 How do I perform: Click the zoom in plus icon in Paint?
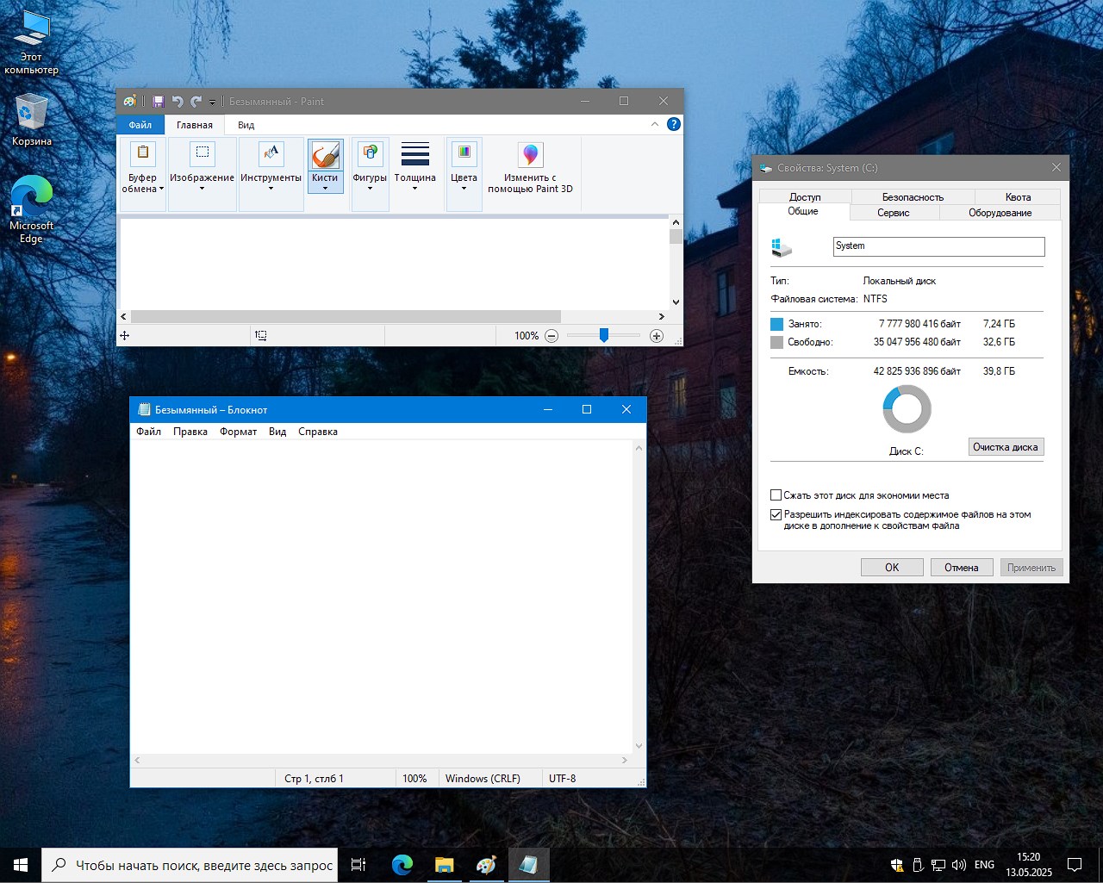(x=657, y=336)
